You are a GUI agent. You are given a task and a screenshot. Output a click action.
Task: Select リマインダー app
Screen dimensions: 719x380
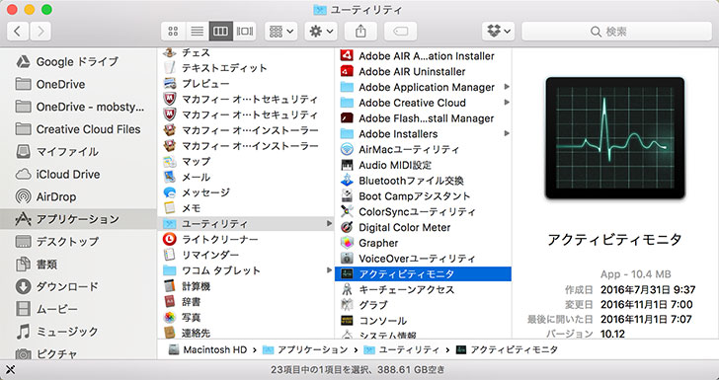pyautogui.click(x=246, y=255)
